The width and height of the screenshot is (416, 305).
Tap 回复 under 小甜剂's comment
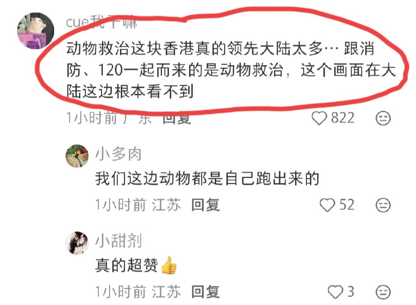pos(206,292)
